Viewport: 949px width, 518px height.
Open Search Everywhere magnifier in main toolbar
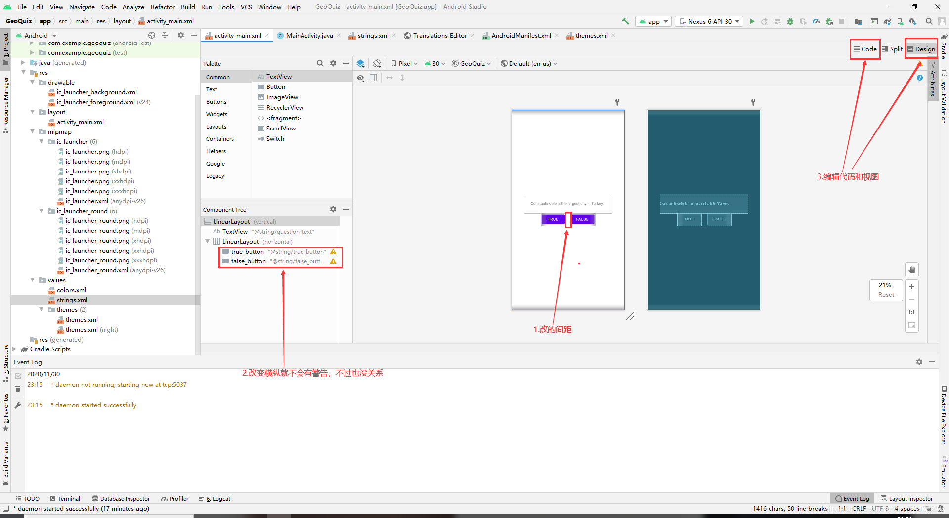coord(929,21)
